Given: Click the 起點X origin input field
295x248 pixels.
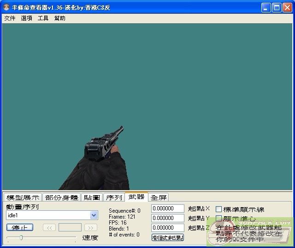Looking at the screenshot, I should [x=167, y=209].
